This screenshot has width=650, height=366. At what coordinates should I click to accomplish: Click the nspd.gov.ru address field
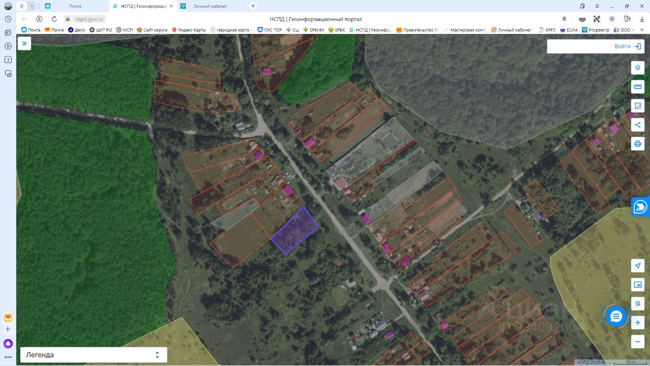point(89,19)
